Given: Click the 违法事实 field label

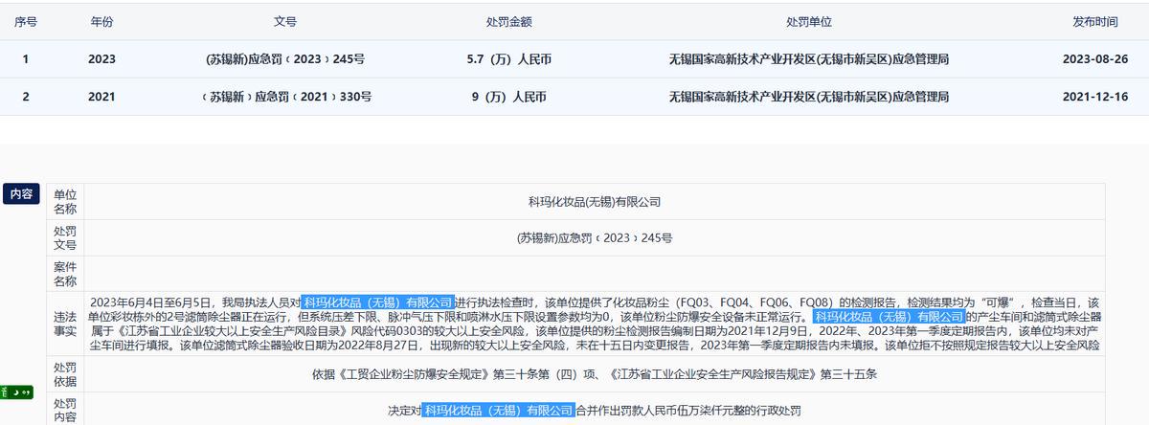Looking at the screenshot, I should tap(65, 324).
